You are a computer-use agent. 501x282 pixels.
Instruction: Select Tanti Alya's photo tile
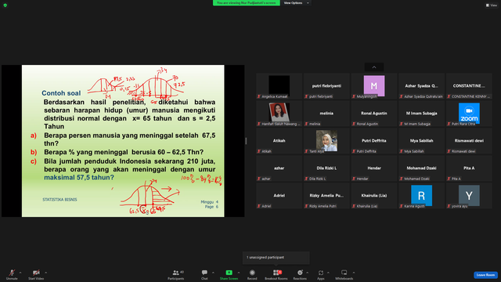(x=326, y=141)
